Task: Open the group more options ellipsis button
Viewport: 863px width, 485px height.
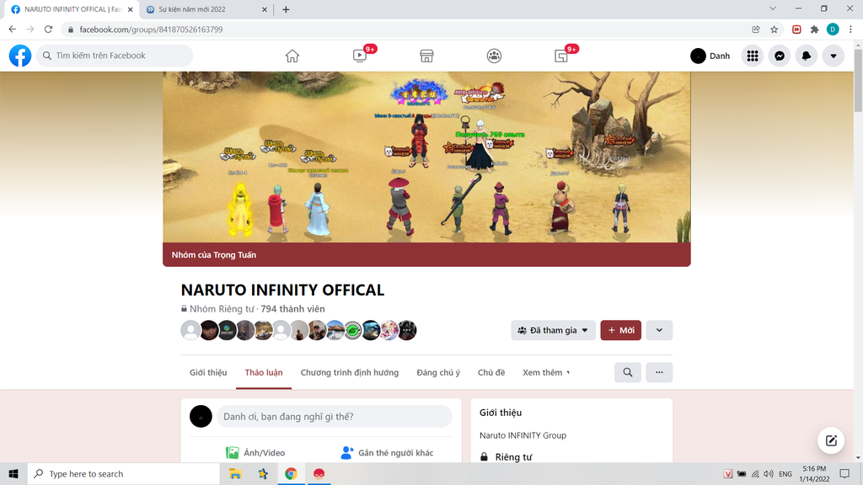Action: [x=659, y=372]
